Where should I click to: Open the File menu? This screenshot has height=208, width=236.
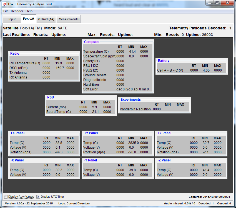(x=6, y=11)
